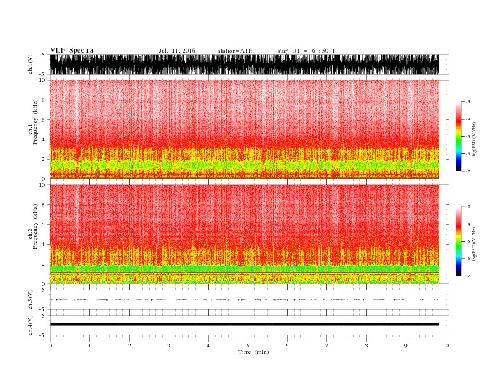Click the "8" kHz tick label on ch.1 axis
This screenshot has height=388, width=502.
tap(44, 100)
